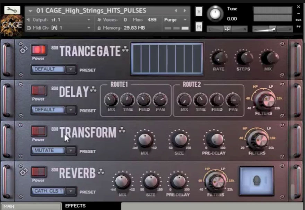Toggle the AUX sends view
Image resolution: width=305 pixels, height=210 pixels.
click(x=298, y=20)
